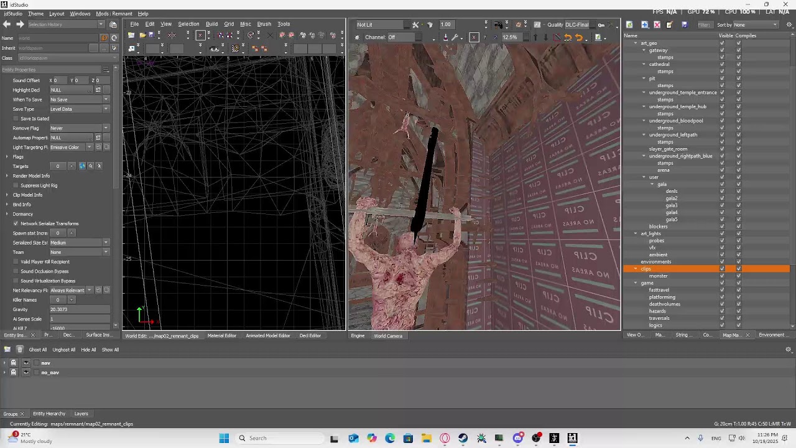The width and height of the screenshot is (796, 448).
Task: Open the Not Lit render mode dropdown
Action: pos(382,25)
